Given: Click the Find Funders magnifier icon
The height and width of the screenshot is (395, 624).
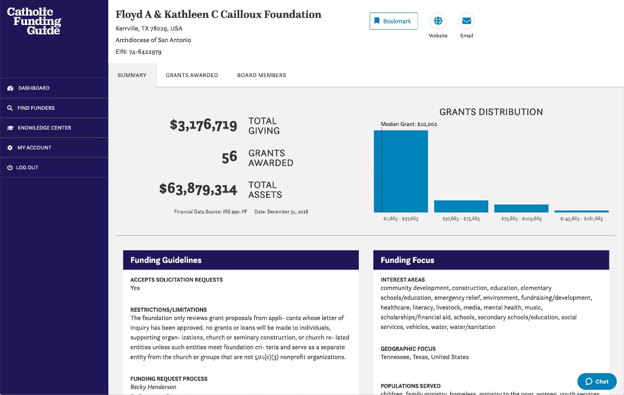Looking at the screenshot, I should (x=10, y=108).
